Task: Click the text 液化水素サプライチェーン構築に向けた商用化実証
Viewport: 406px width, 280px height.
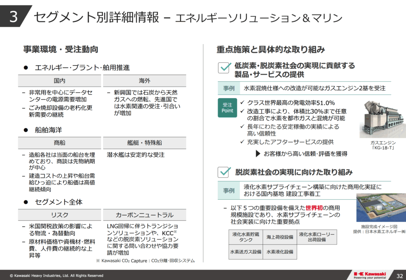Action: click(x=312, y=190)
